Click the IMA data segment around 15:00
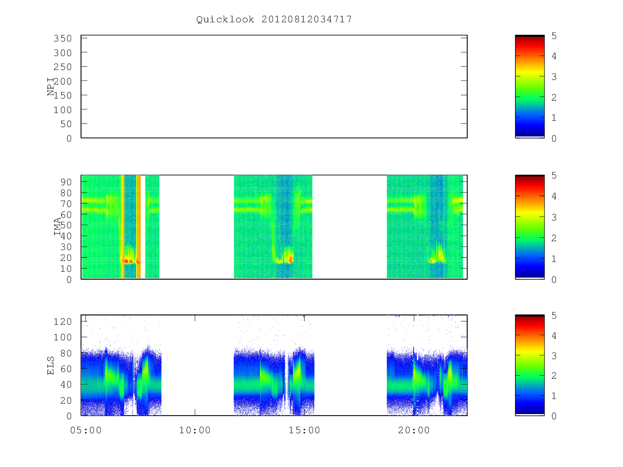Screen dimensions: 623x467 click(273, 227)
